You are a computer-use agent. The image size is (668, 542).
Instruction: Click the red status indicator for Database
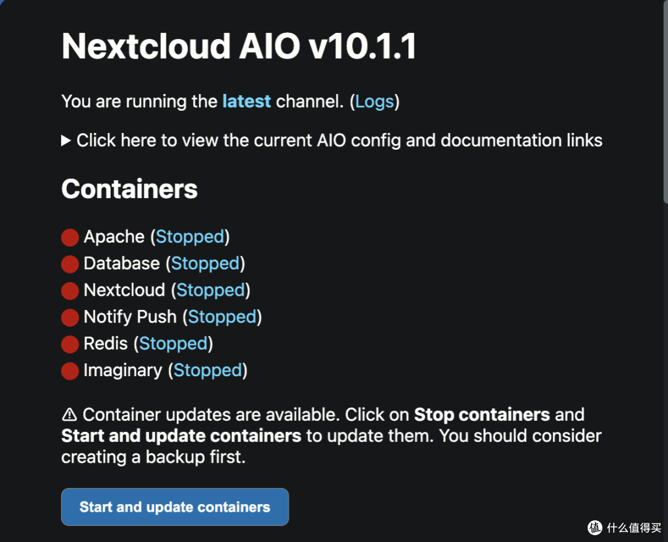[70, 264]
